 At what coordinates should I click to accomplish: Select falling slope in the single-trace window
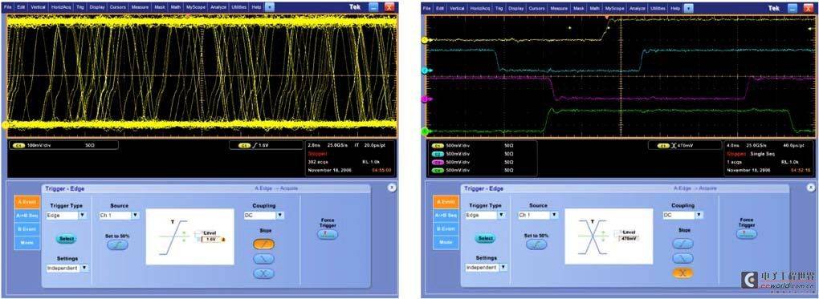(x=264, y=258)
